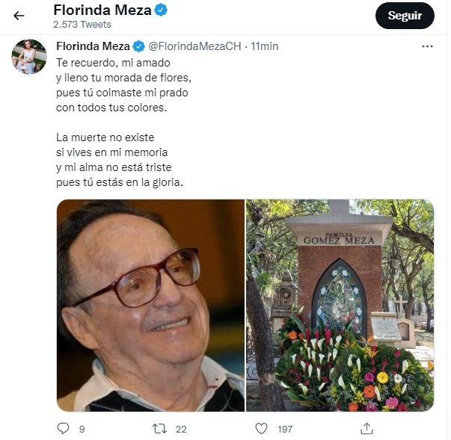
Task: Click the share tweet icon
Action: 366,429
